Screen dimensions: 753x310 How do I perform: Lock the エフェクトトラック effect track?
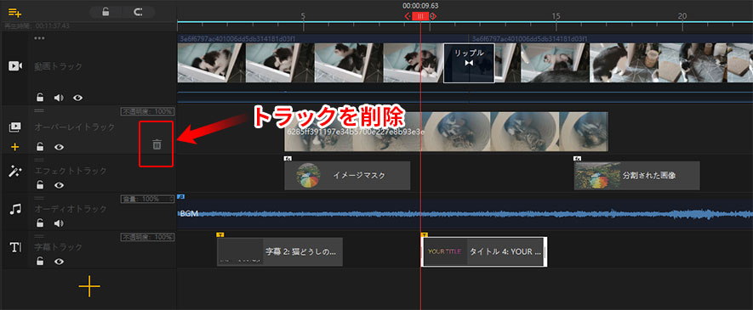click(40, 185)
